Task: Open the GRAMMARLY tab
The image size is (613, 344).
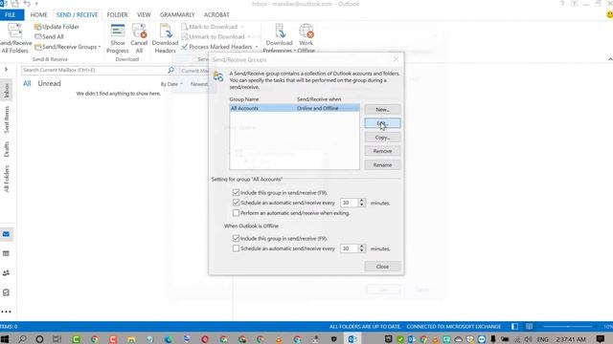Action: tap(177, 15)
